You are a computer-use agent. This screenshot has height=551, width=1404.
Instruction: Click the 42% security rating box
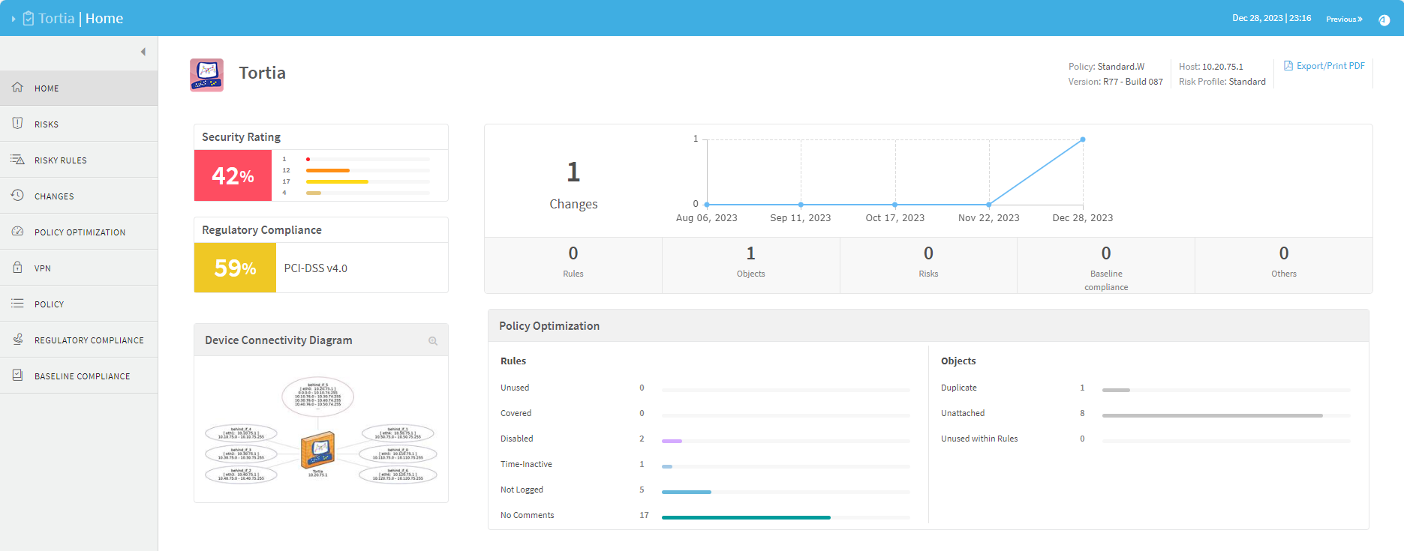point(233,175)
